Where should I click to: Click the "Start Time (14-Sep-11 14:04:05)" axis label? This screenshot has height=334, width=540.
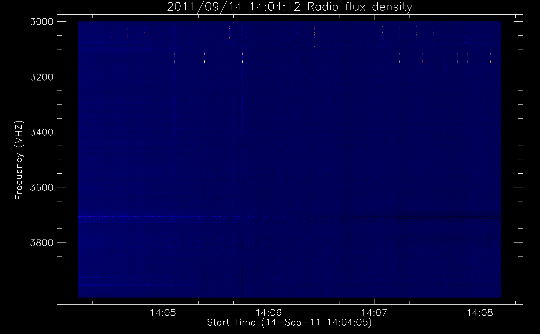pos(289,323)
